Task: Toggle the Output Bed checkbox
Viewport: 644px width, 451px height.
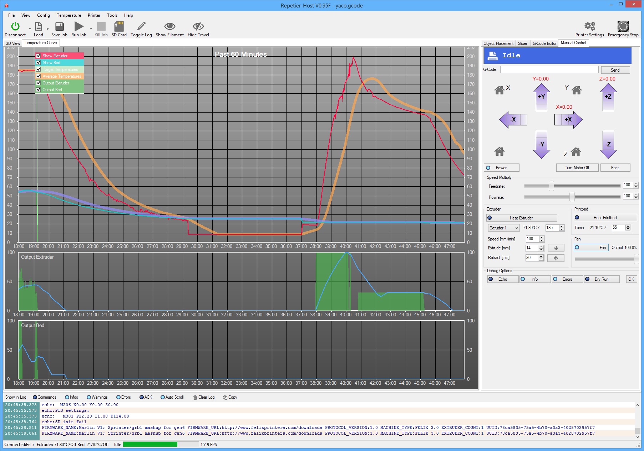Action: (x=39, y=90)
